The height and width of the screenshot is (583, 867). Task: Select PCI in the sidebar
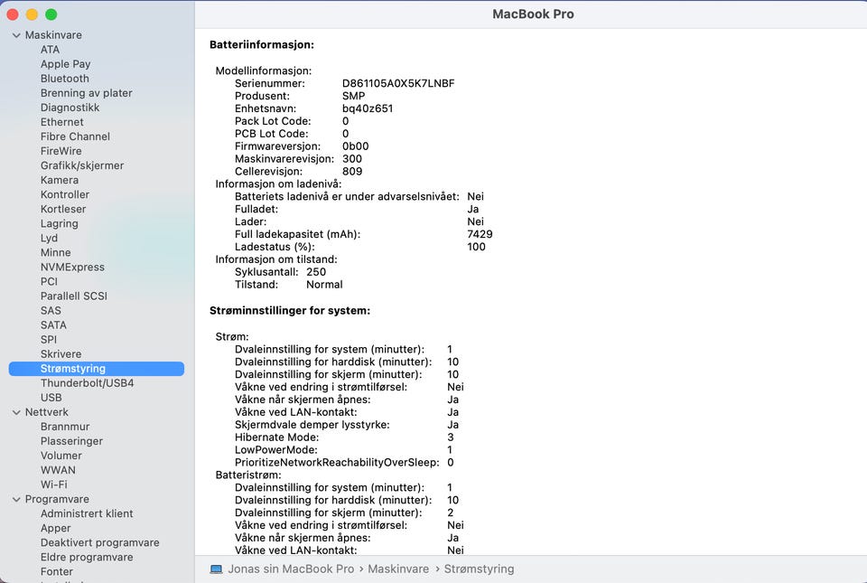pyautogui.click(x=49, y=281)
